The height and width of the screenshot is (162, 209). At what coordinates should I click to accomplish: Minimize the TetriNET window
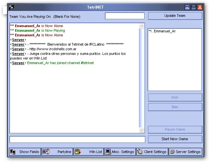pyautogui.click(x=187, y=7)
